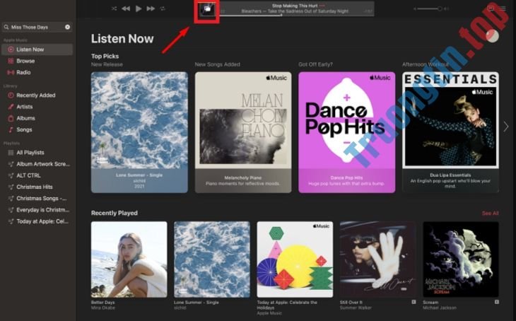Skip to the next track
Screen dimensions: 516x321
click(151, 8)
